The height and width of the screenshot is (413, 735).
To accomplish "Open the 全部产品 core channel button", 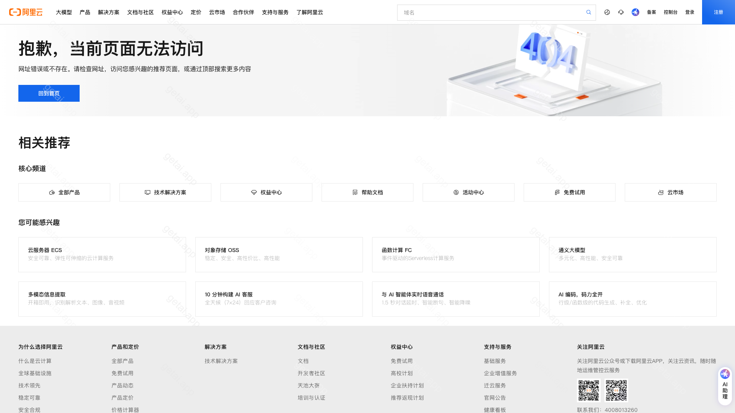I will (x=64, y=192).
